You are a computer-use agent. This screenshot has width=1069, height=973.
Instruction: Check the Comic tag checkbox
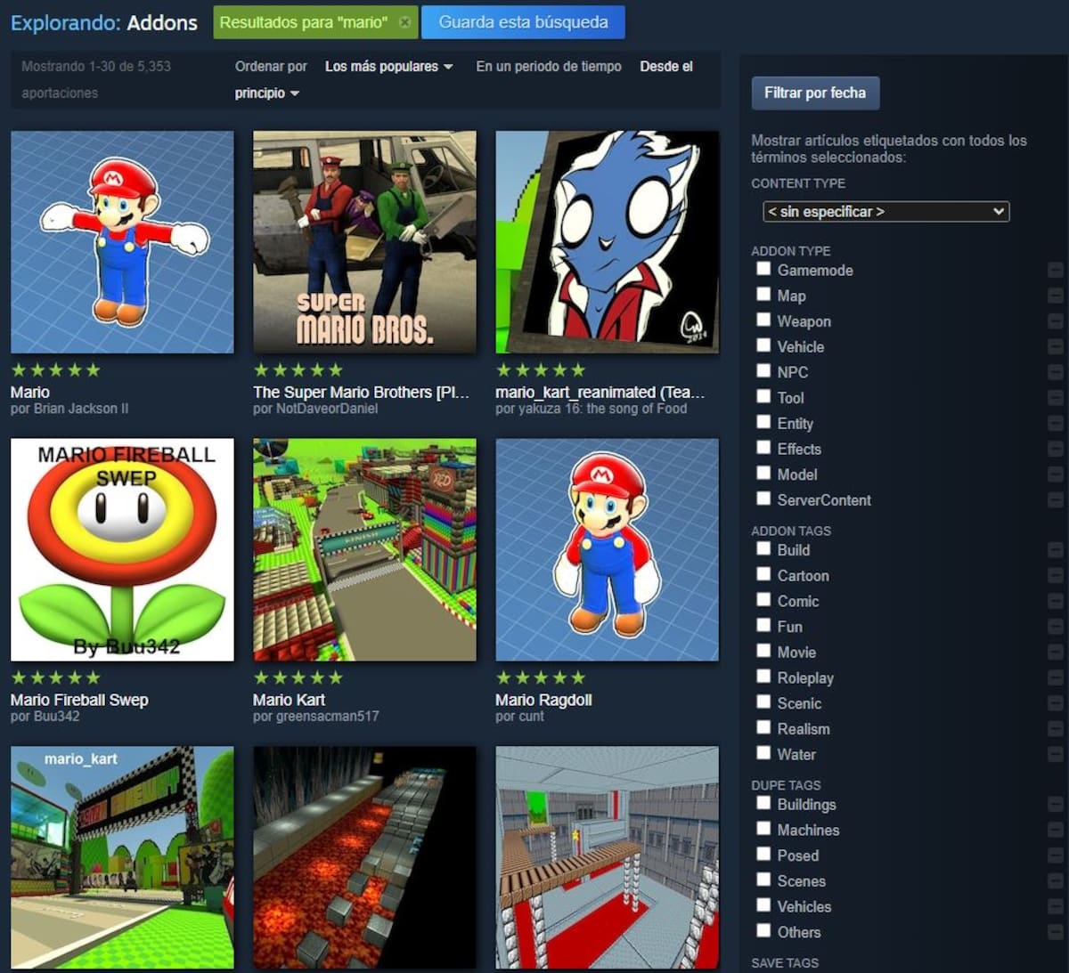[x=763, y=600]
